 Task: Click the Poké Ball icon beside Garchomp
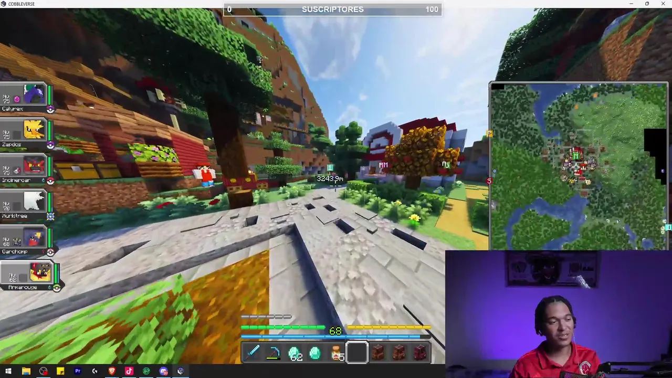(50, 252)
